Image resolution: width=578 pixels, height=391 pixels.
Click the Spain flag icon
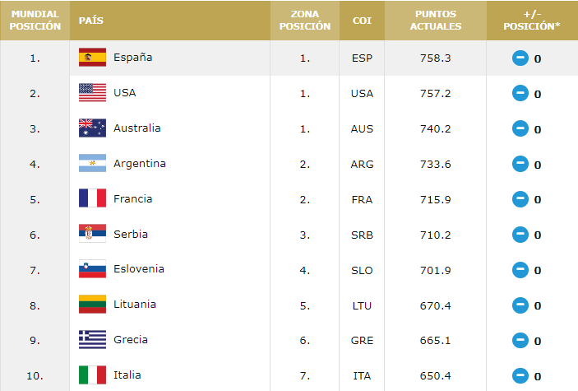92,58
